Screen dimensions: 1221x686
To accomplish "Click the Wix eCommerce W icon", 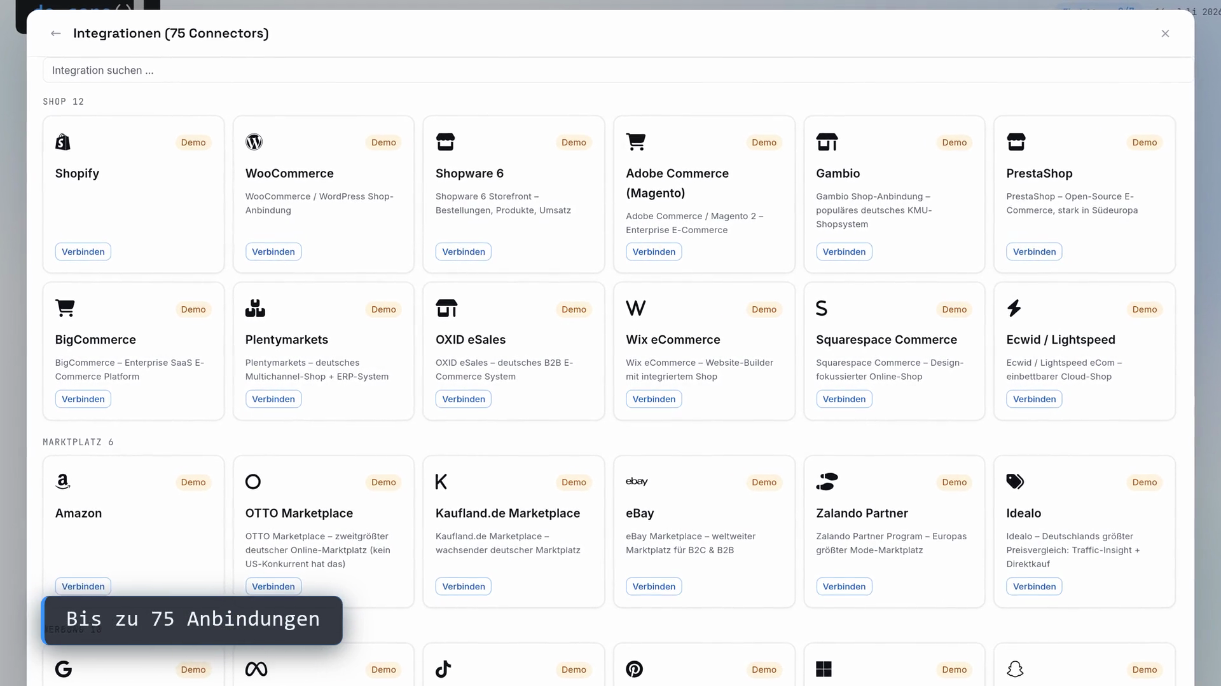I will tap(636, 308).
